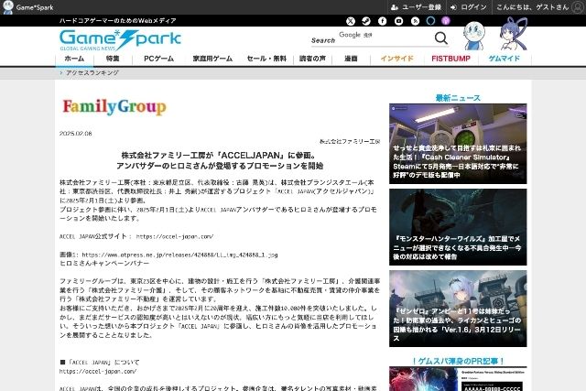Open the PCゲーム navigation tab
586x391 pixels.
[158, 59]
